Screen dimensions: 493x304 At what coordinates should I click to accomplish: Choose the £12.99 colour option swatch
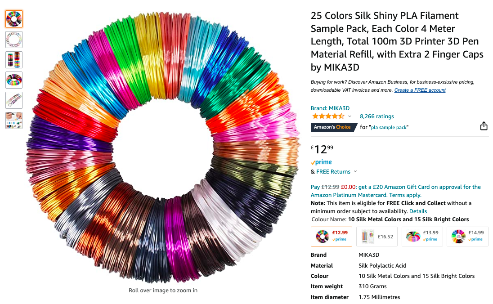click(x=332, y=237)
